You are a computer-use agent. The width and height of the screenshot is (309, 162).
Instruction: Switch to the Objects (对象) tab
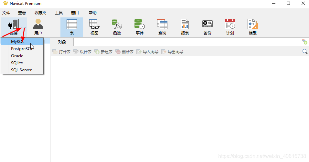pos(62,42)
